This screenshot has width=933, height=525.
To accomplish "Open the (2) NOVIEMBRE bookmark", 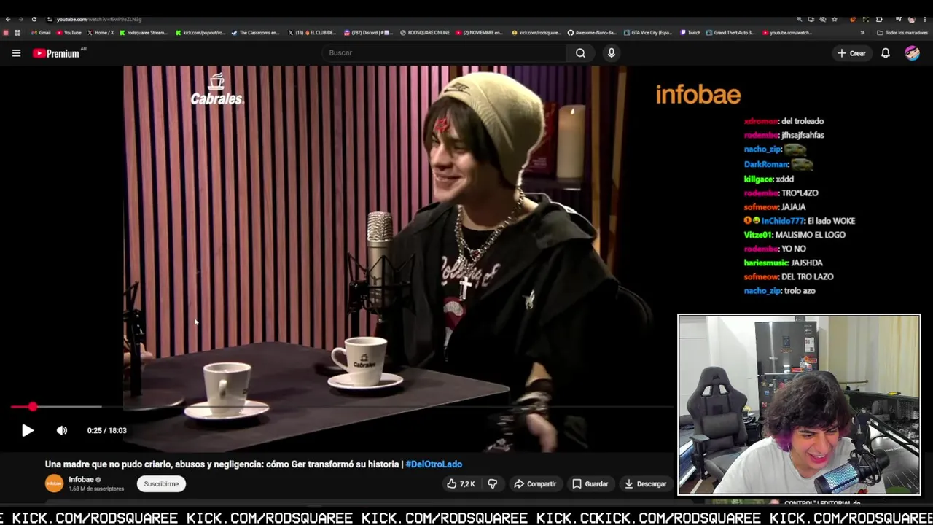I will [x=480, y=33].
